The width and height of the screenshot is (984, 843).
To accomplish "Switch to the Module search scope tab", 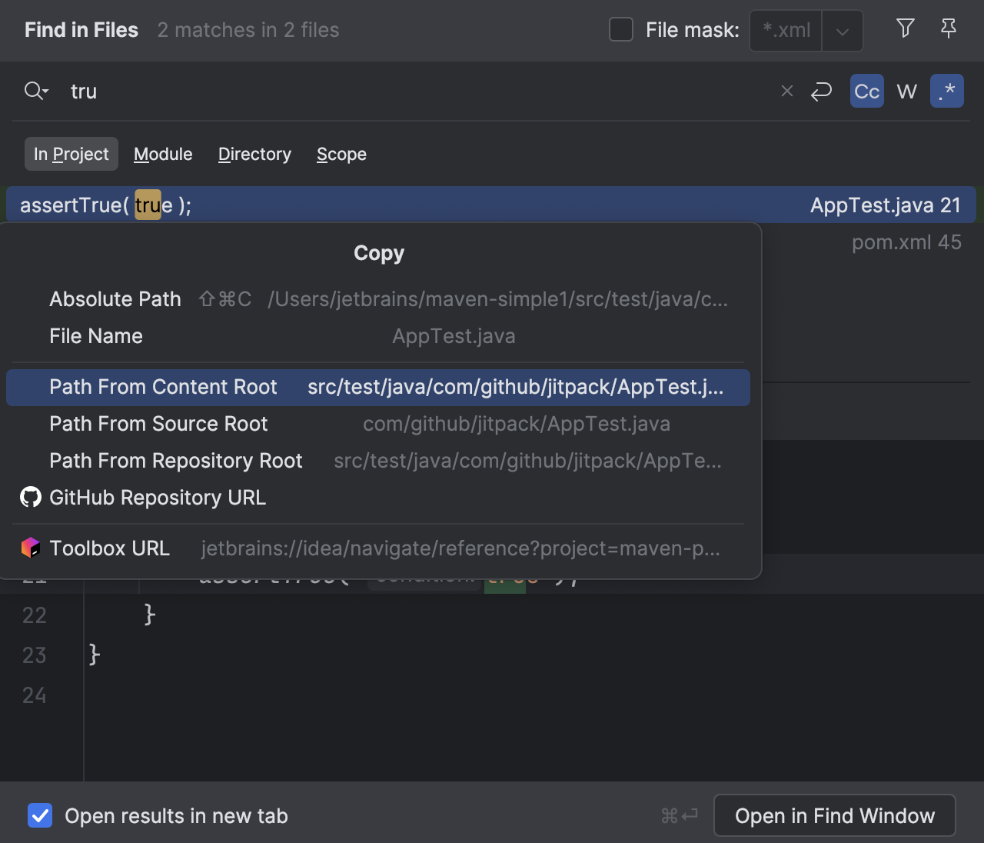I will [x=163, y=154].
